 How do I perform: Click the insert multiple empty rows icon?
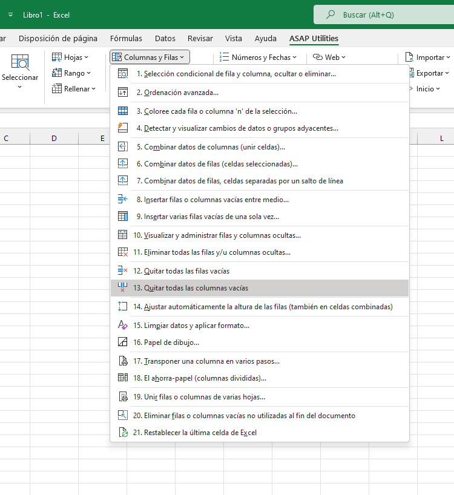(x=122, y=216)
